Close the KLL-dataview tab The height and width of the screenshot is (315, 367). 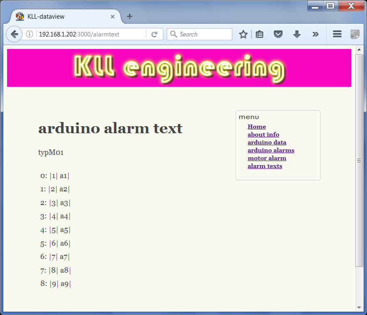(x=112, y=17)
